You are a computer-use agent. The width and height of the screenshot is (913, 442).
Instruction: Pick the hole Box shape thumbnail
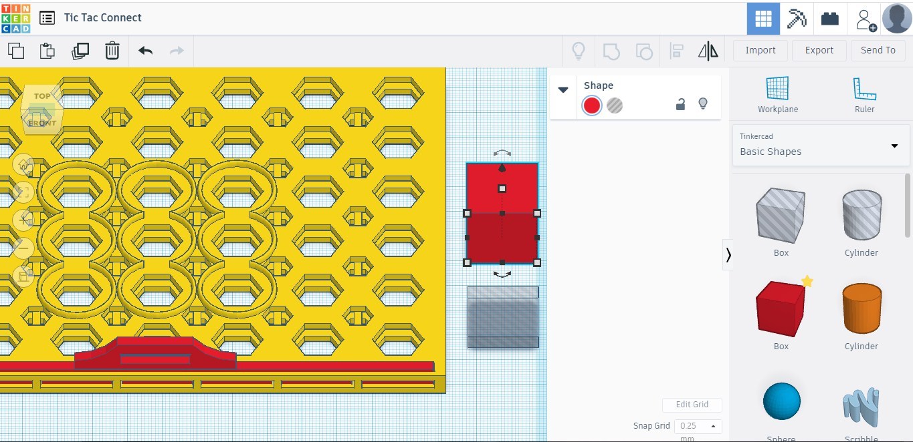point(781,216)
